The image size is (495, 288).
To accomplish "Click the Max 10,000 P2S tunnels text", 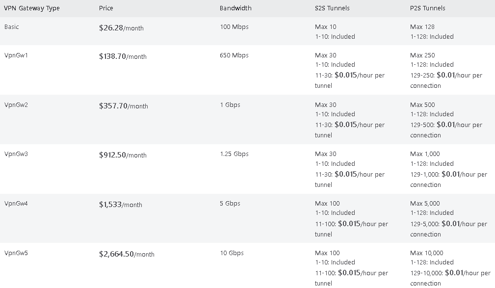I will coord(427,253).
